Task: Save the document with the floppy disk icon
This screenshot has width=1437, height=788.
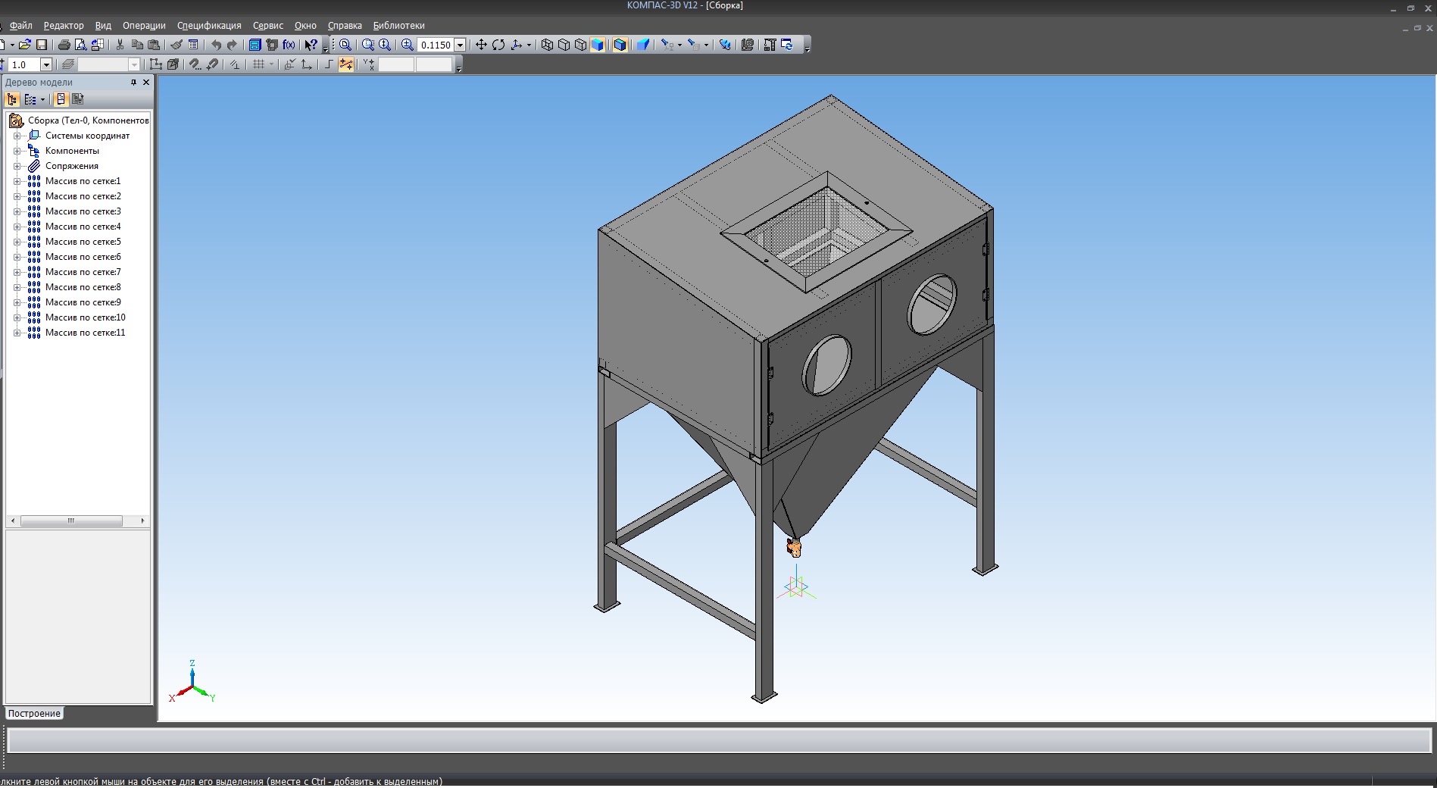Action: pos(42,45)
